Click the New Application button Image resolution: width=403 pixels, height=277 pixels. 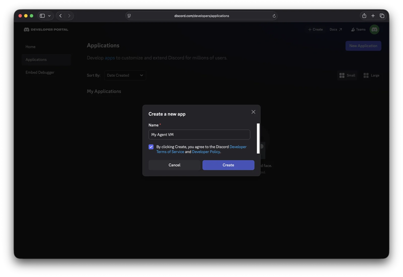click(363, 46)
